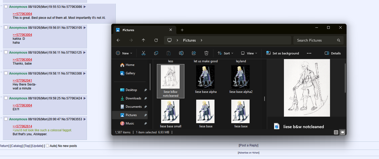Open the Sort dropdown menu
379x159 pixels.
226,53
